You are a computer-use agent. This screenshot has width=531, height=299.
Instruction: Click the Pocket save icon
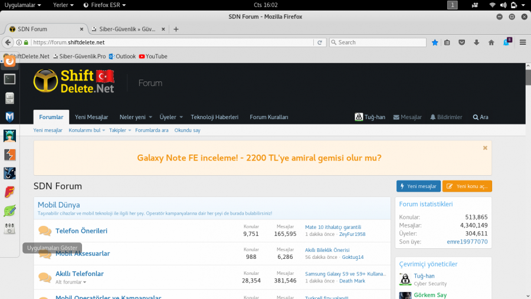click(x=461, y=42)
